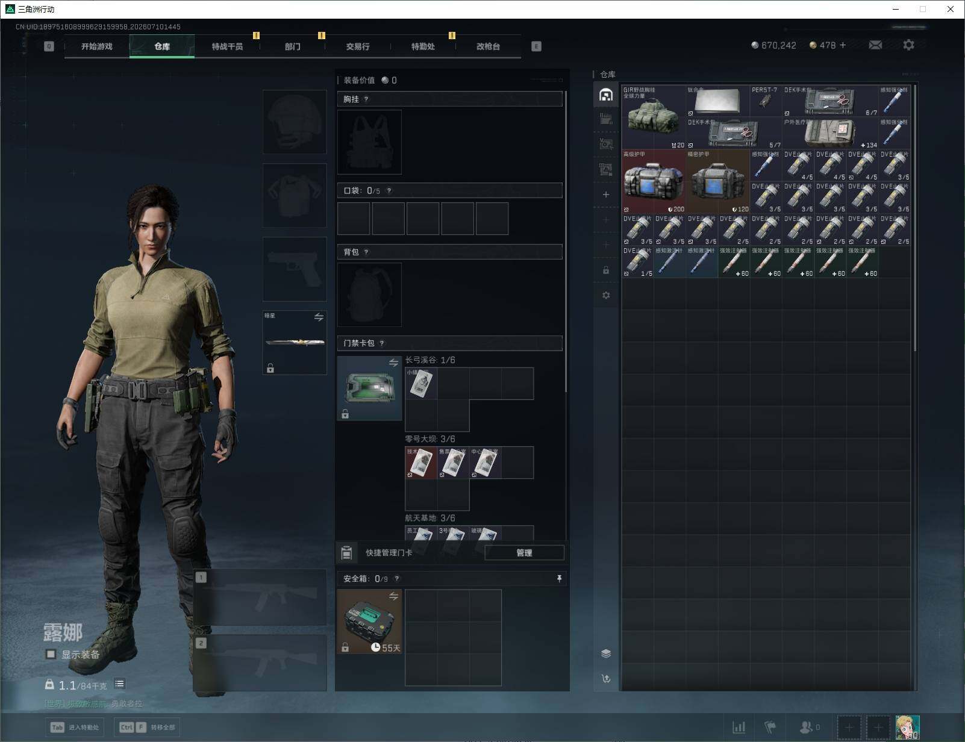Toggle the pin icon on 安全箱
965x742 pixels.
point(559,579)
